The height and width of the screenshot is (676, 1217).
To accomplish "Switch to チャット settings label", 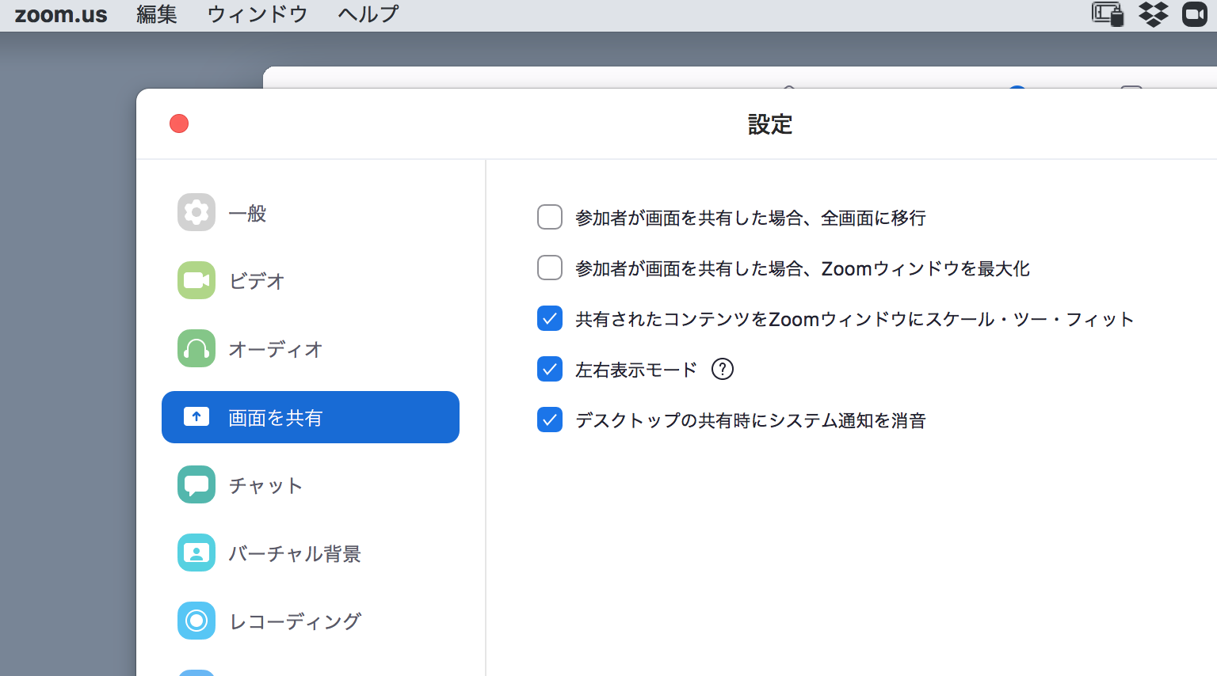I will pyautogui.click(x=266, y=485).
